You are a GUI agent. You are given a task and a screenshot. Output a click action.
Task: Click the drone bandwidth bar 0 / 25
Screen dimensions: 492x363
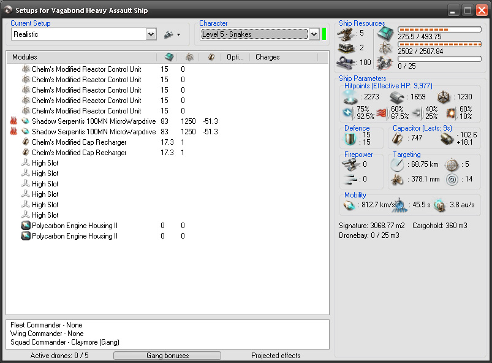(439, 59)
